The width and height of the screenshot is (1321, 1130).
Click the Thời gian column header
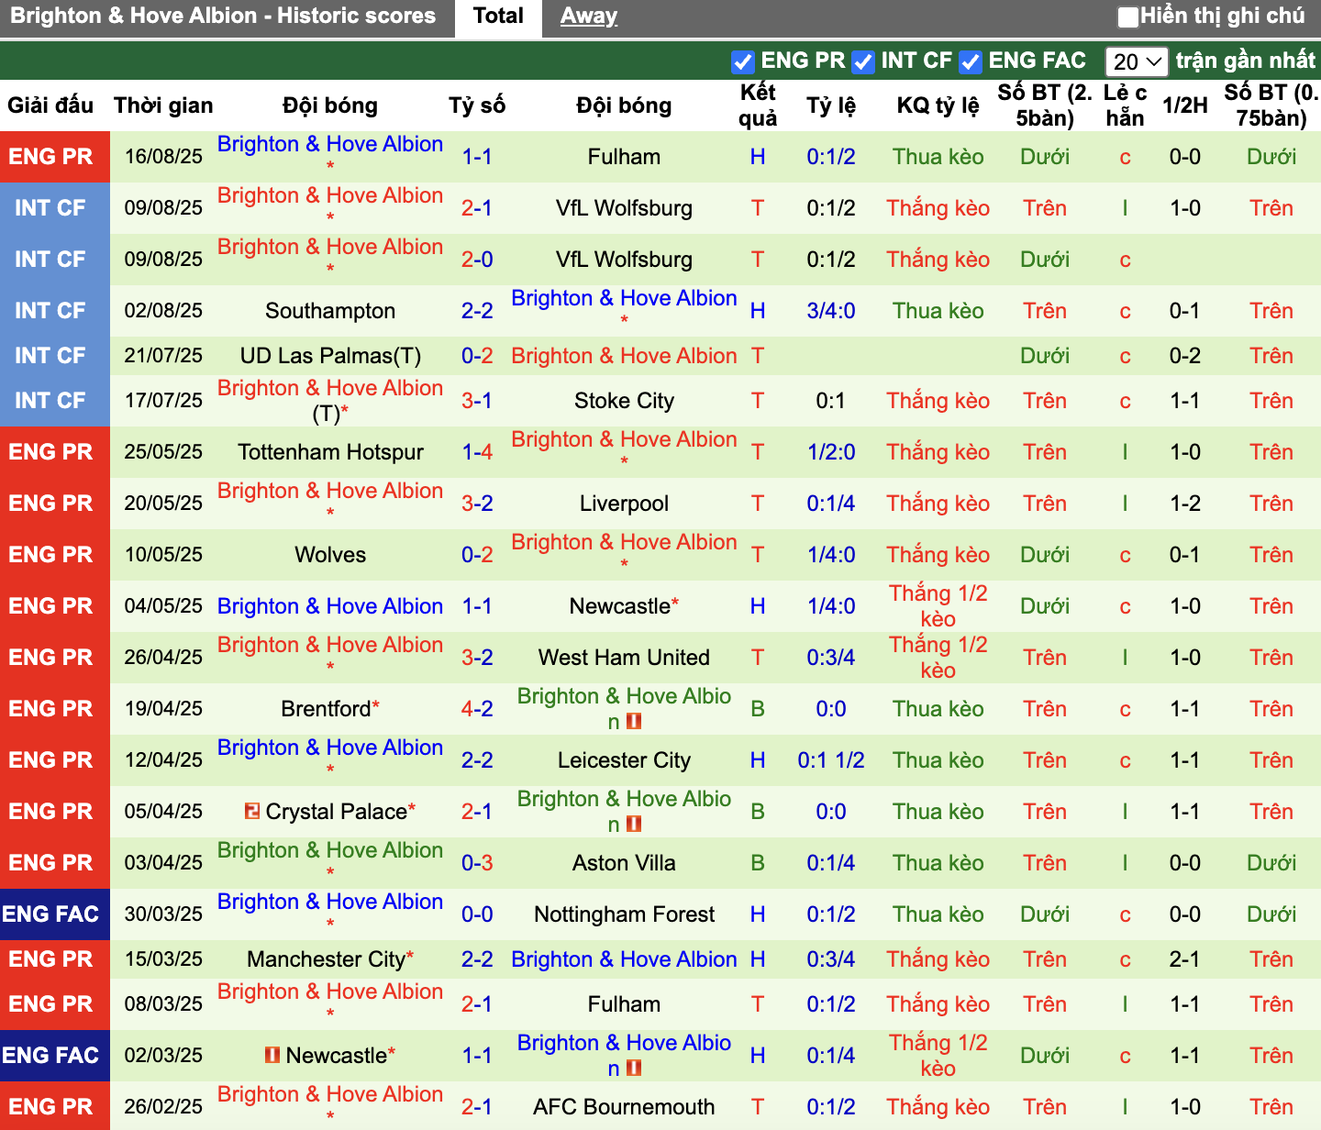(x=163, y=105)
